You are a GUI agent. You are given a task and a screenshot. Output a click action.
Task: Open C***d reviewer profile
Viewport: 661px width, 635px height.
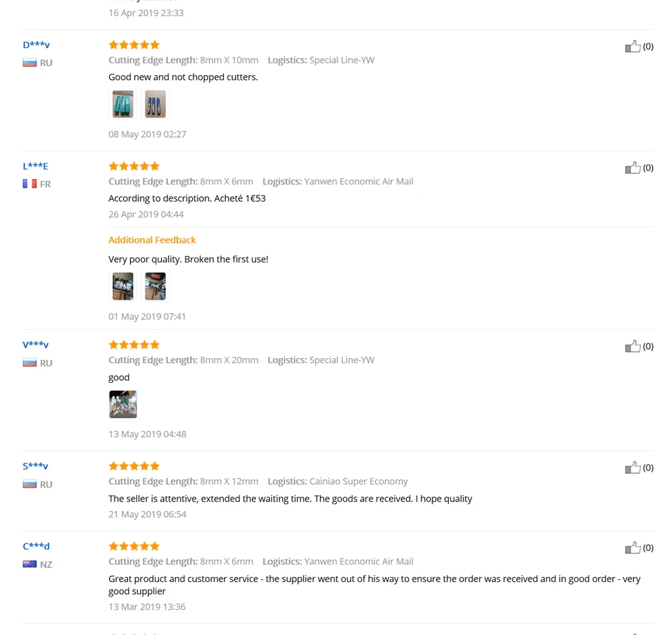36,546
